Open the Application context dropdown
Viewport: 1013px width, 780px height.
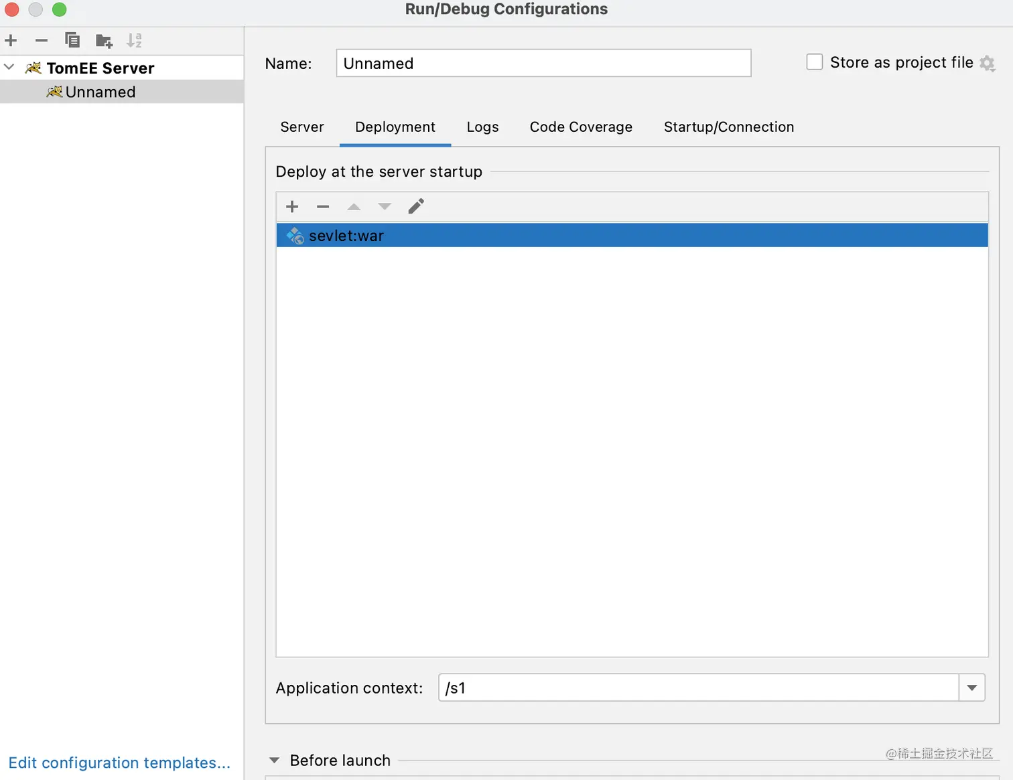coord(972,688)
